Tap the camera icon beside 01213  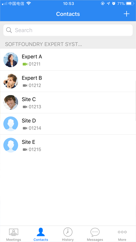tap(25, 107)
